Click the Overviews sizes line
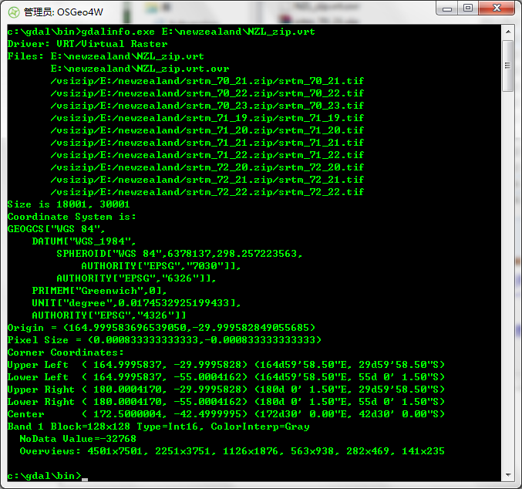 232,451
